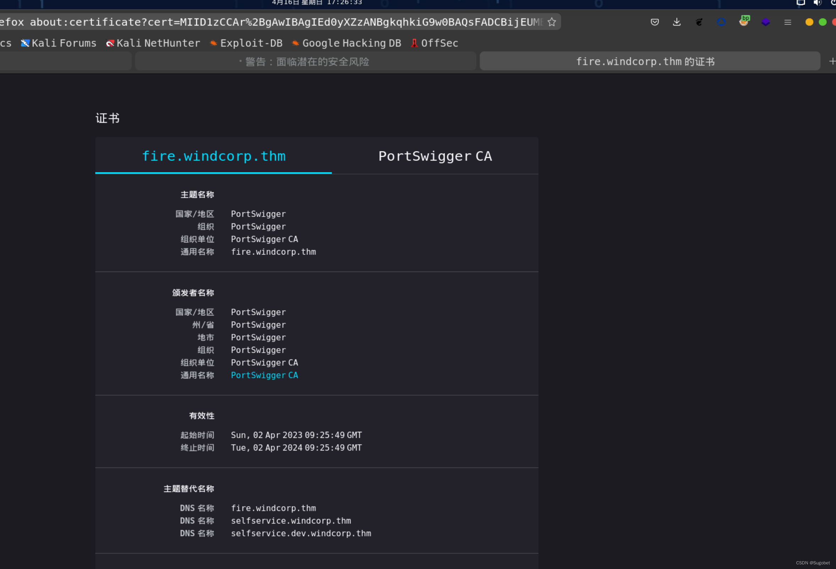Click DNS name selfservice.windcorp.thm
Viewport: 836px width, 569px height.
click(x=291, y=520)
